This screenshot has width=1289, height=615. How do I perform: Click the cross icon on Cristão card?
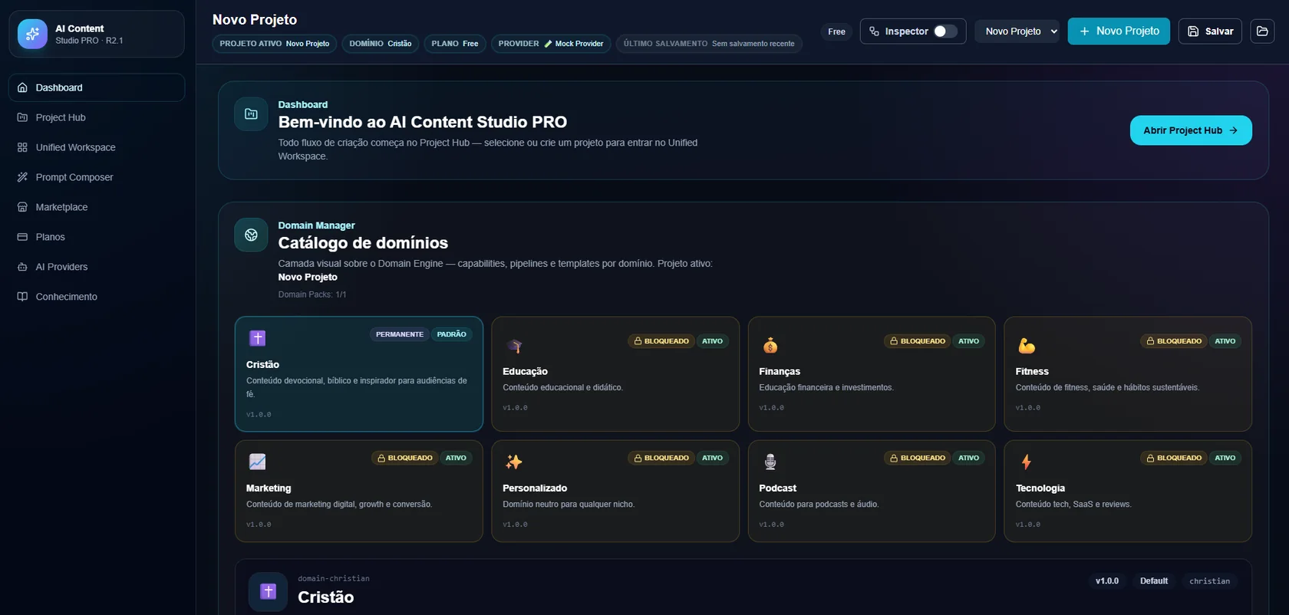tap(258, 338)
